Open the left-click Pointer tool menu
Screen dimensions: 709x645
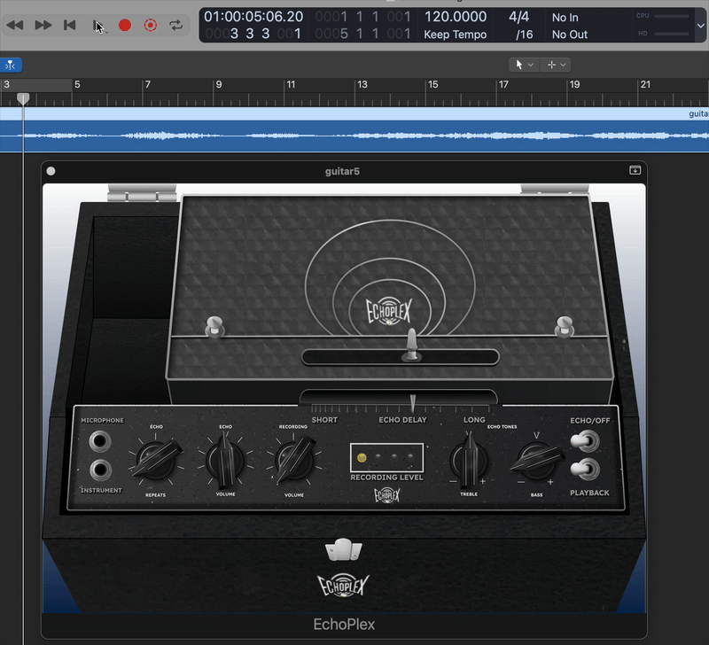click(524, 65)
